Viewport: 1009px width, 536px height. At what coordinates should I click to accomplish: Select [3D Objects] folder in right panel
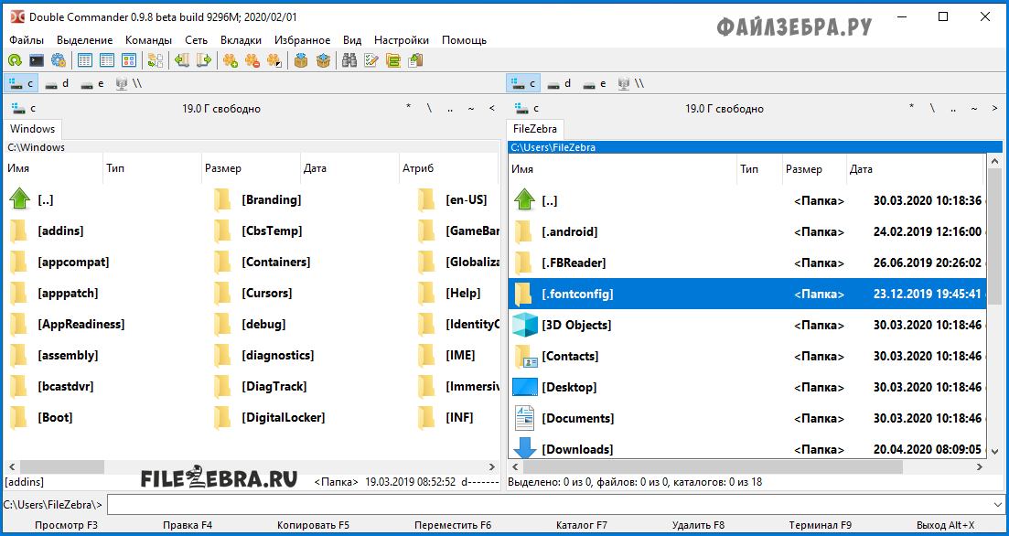747,325
